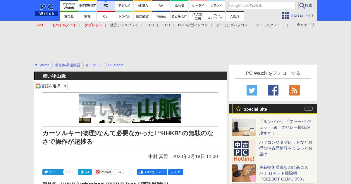Open the クラウド tab

[x=216, y=5]
